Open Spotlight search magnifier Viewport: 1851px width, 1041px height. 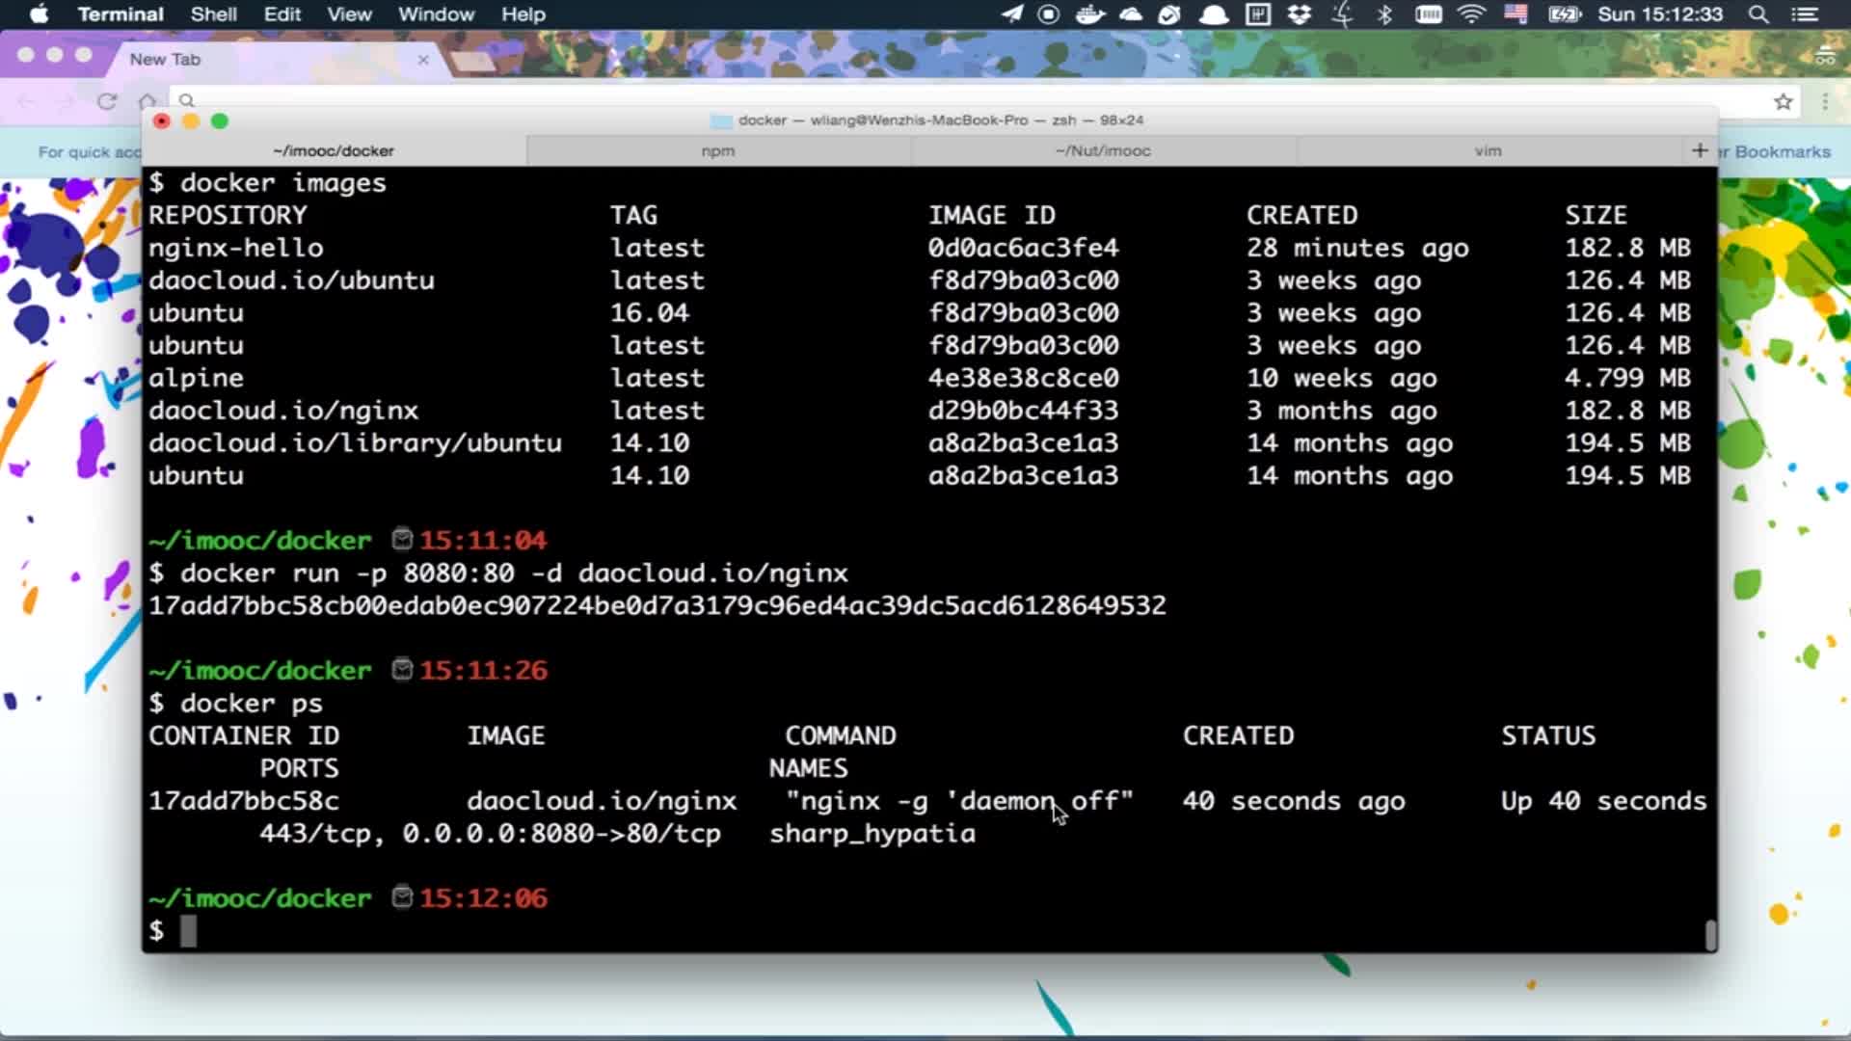[x=1758, y=14]
